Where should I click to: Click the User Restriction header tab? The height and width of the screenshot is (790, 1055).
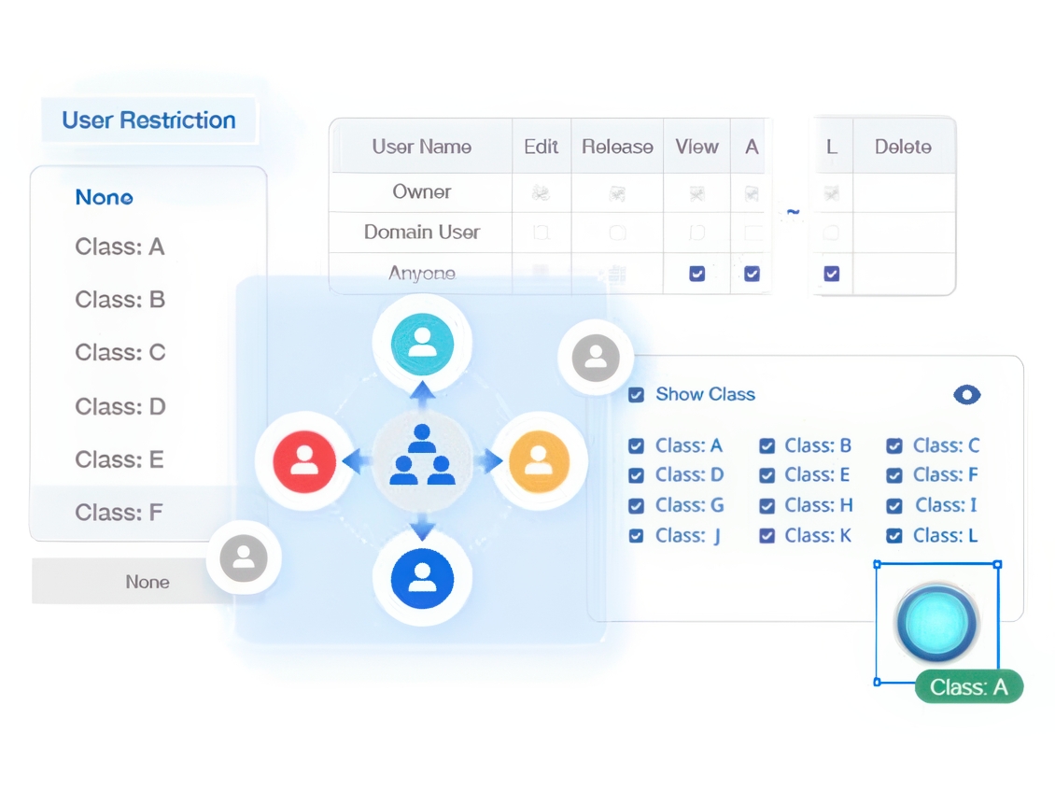pos(148,120)
